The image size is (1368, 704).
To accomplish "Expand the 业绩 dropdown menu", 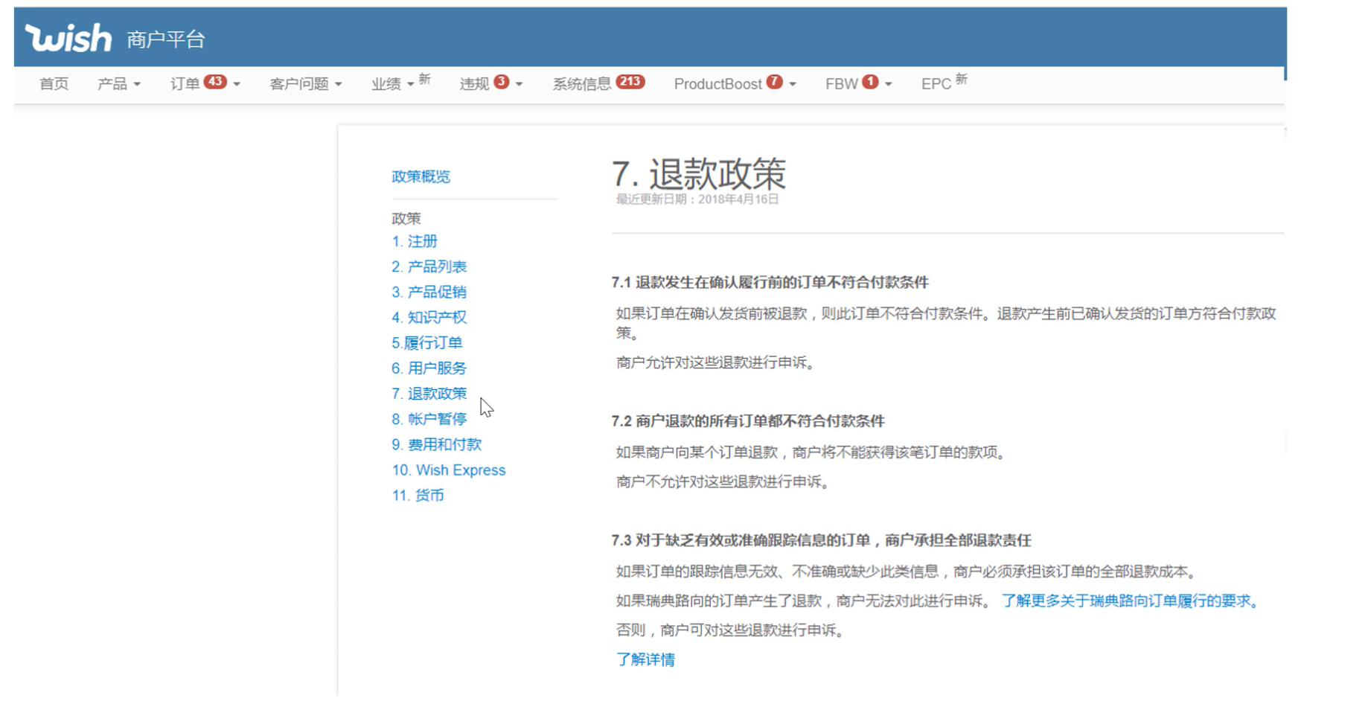I will (x=392, y=84).
